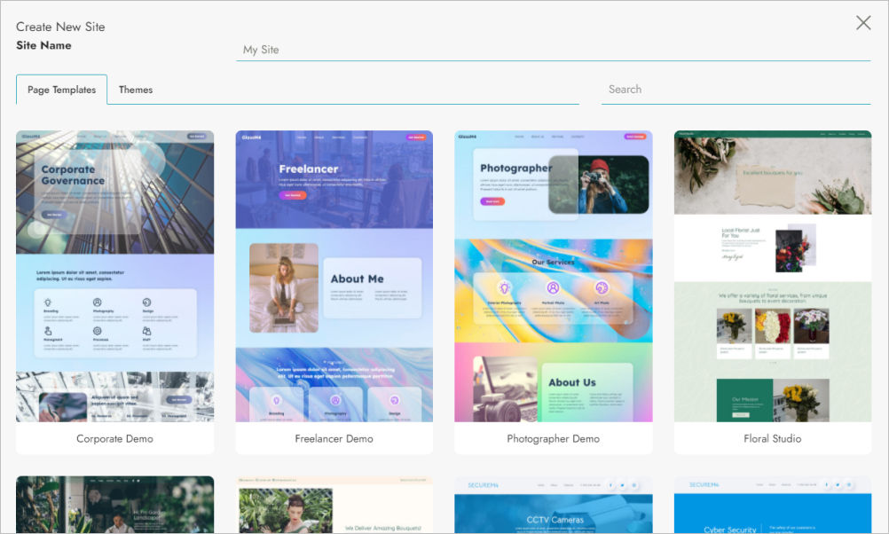Close the Create New Site dialog

click(862, 23)
